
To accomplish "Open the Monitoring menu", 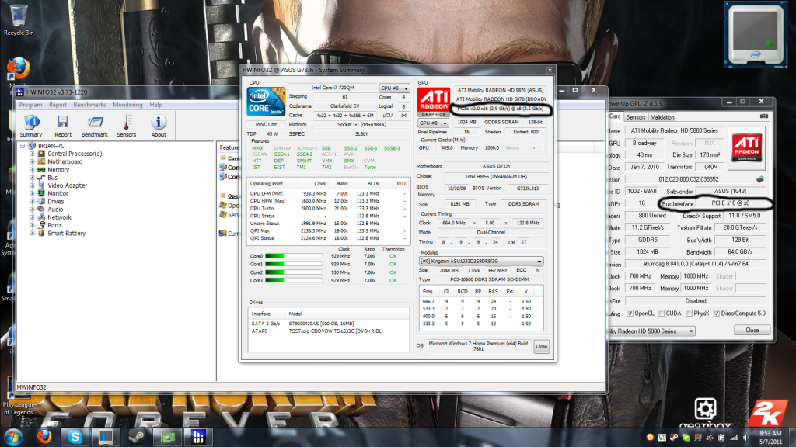I will click(127, 105).
